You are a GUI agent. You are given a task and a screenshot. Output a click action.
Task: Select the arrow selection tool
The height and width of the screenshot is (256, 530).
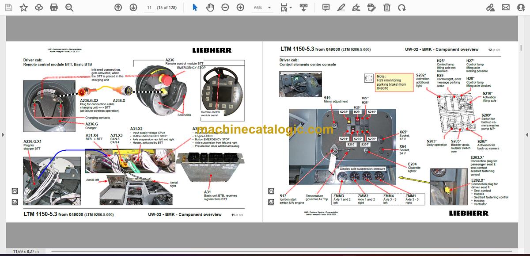[195, 8]
